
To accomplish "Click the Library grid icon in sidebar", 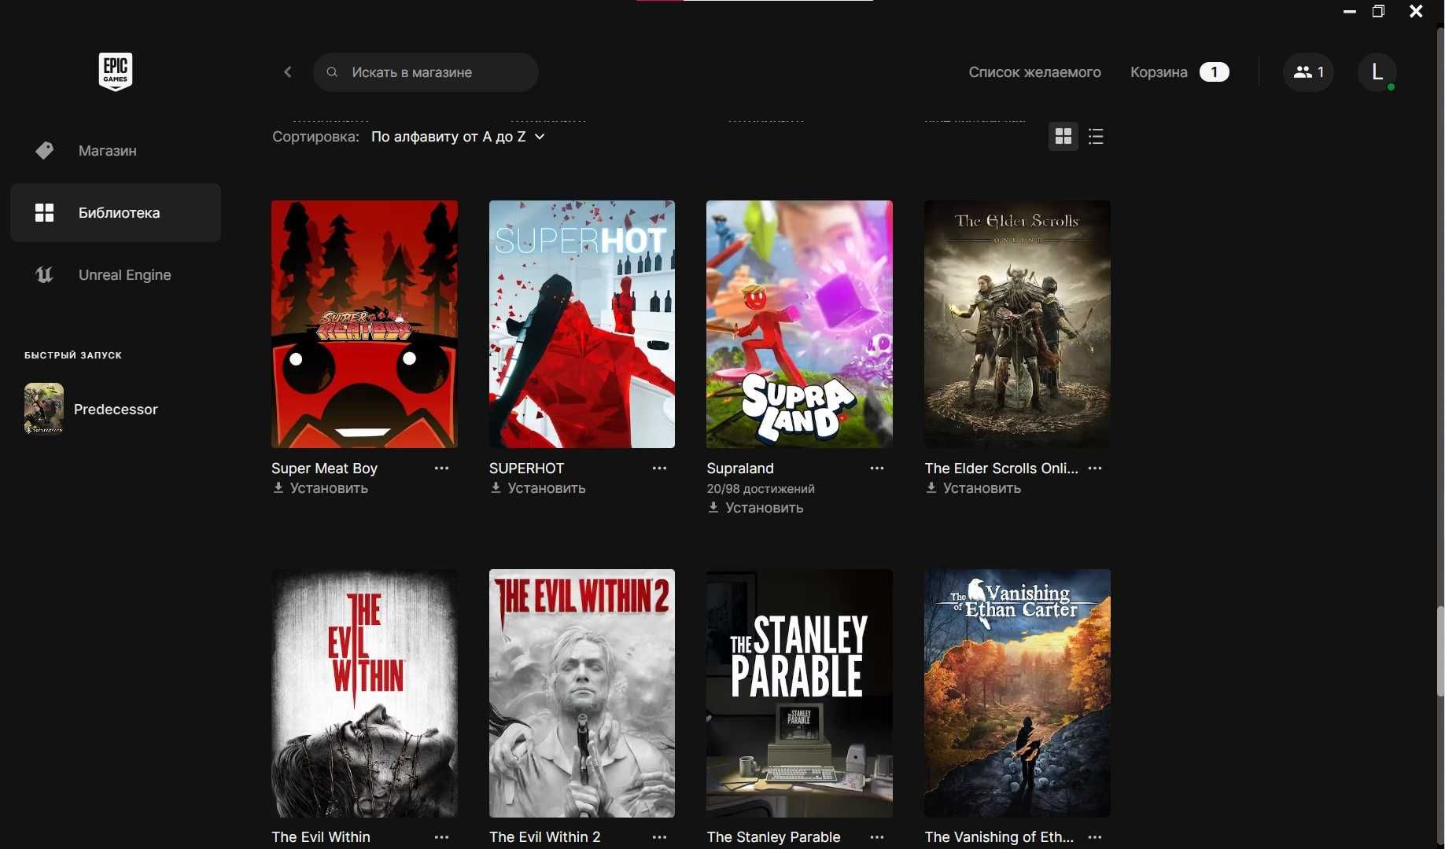I will (x=45, y=212).
